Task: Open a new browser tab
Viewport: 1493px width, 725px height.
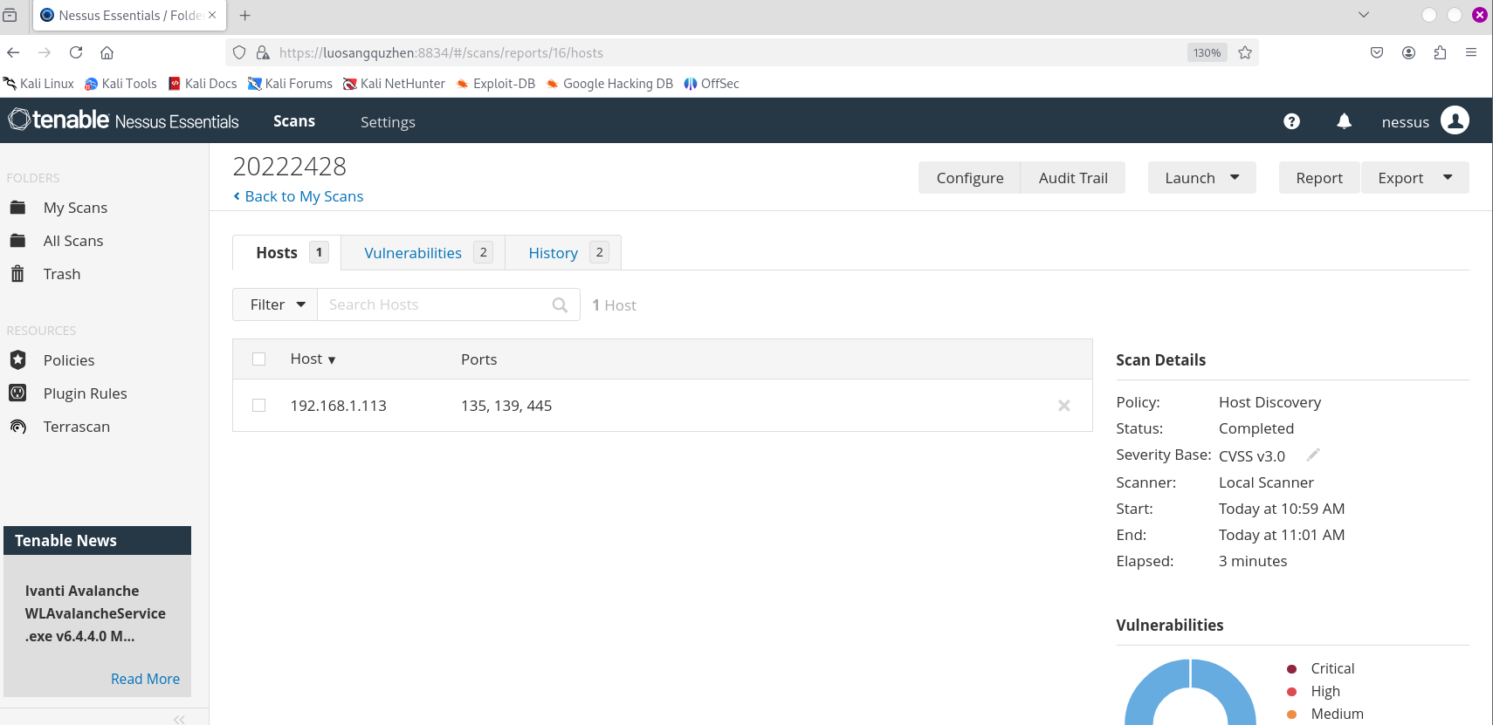Action: coord(245,15)
